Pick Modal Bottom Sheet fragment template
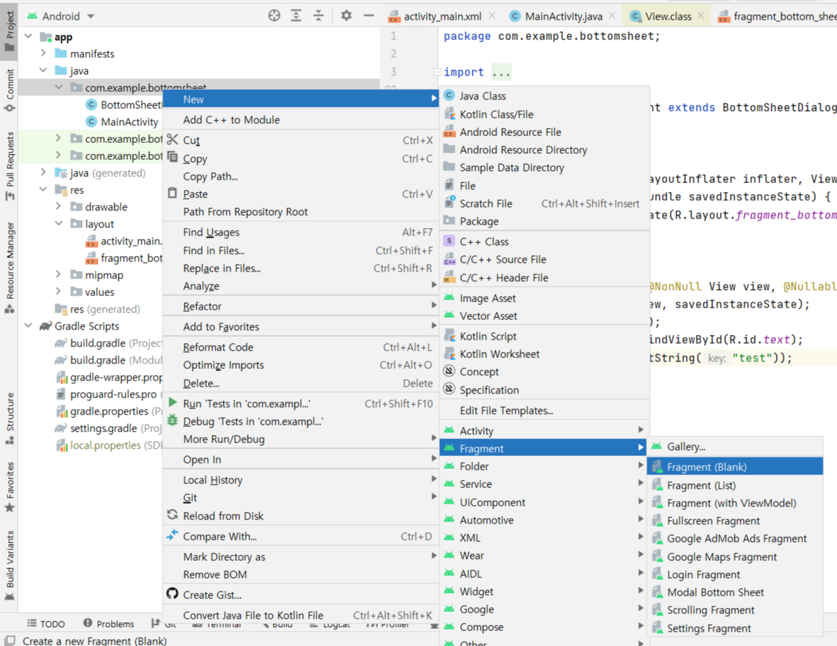This screenshot has width=837, height=646. (x=735, y=592)
